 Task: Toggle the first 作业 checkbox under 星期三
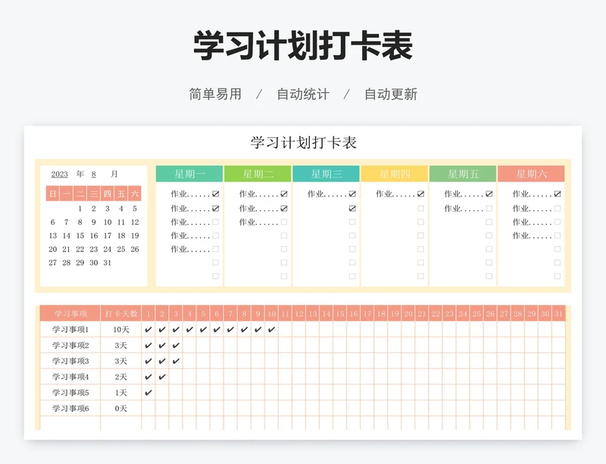tap(352, 194)
